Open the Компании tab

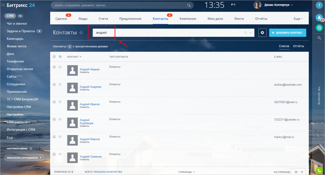point(188,19)
